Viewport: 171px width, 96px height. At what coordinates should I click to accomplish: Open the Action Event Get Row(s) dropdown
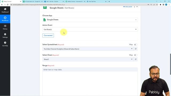tap(90, 29)
